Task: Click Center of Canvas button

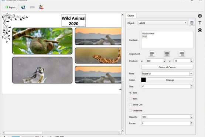Action: coord(167,67)
